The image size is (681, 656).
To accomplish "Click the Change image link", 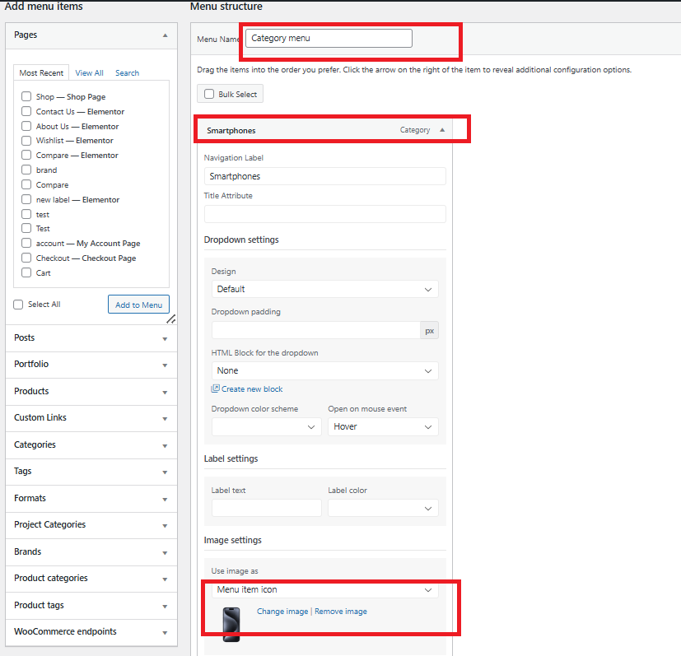I will coord(282,612).
